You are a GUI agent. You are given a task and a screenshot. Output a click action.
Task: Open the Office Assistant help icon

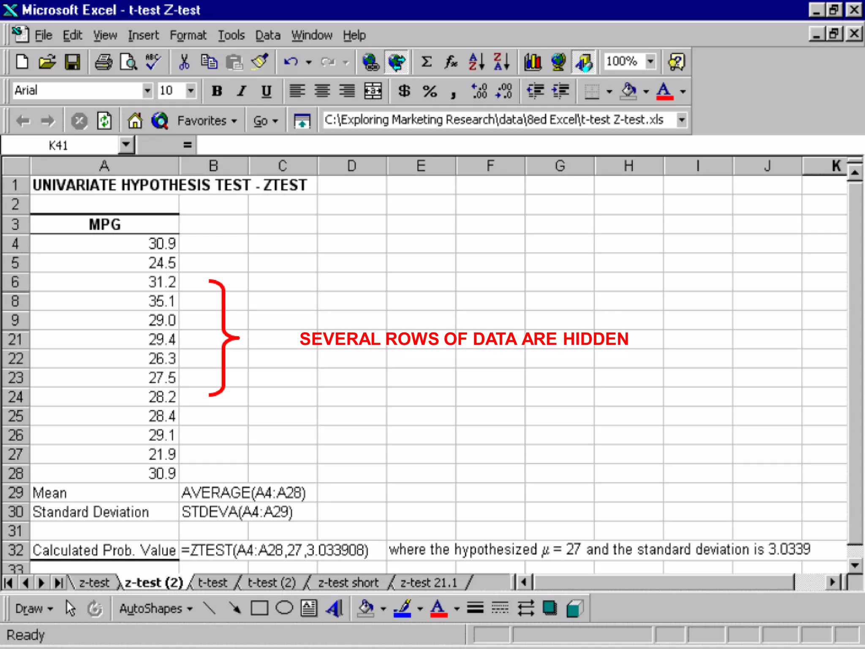(x=676, y=62)
